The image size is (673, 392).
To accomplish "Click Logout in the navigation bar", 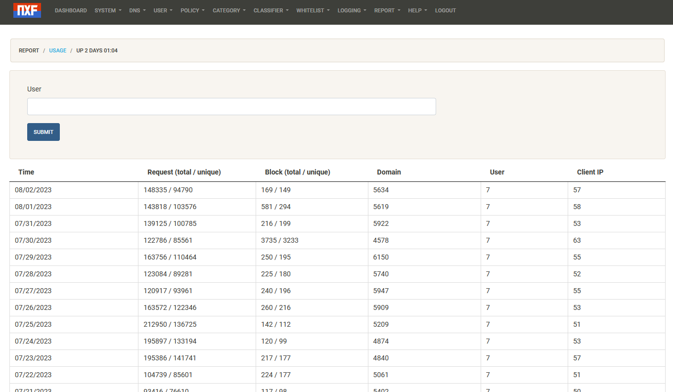I will pyautogui.click(x=446, y=10).
